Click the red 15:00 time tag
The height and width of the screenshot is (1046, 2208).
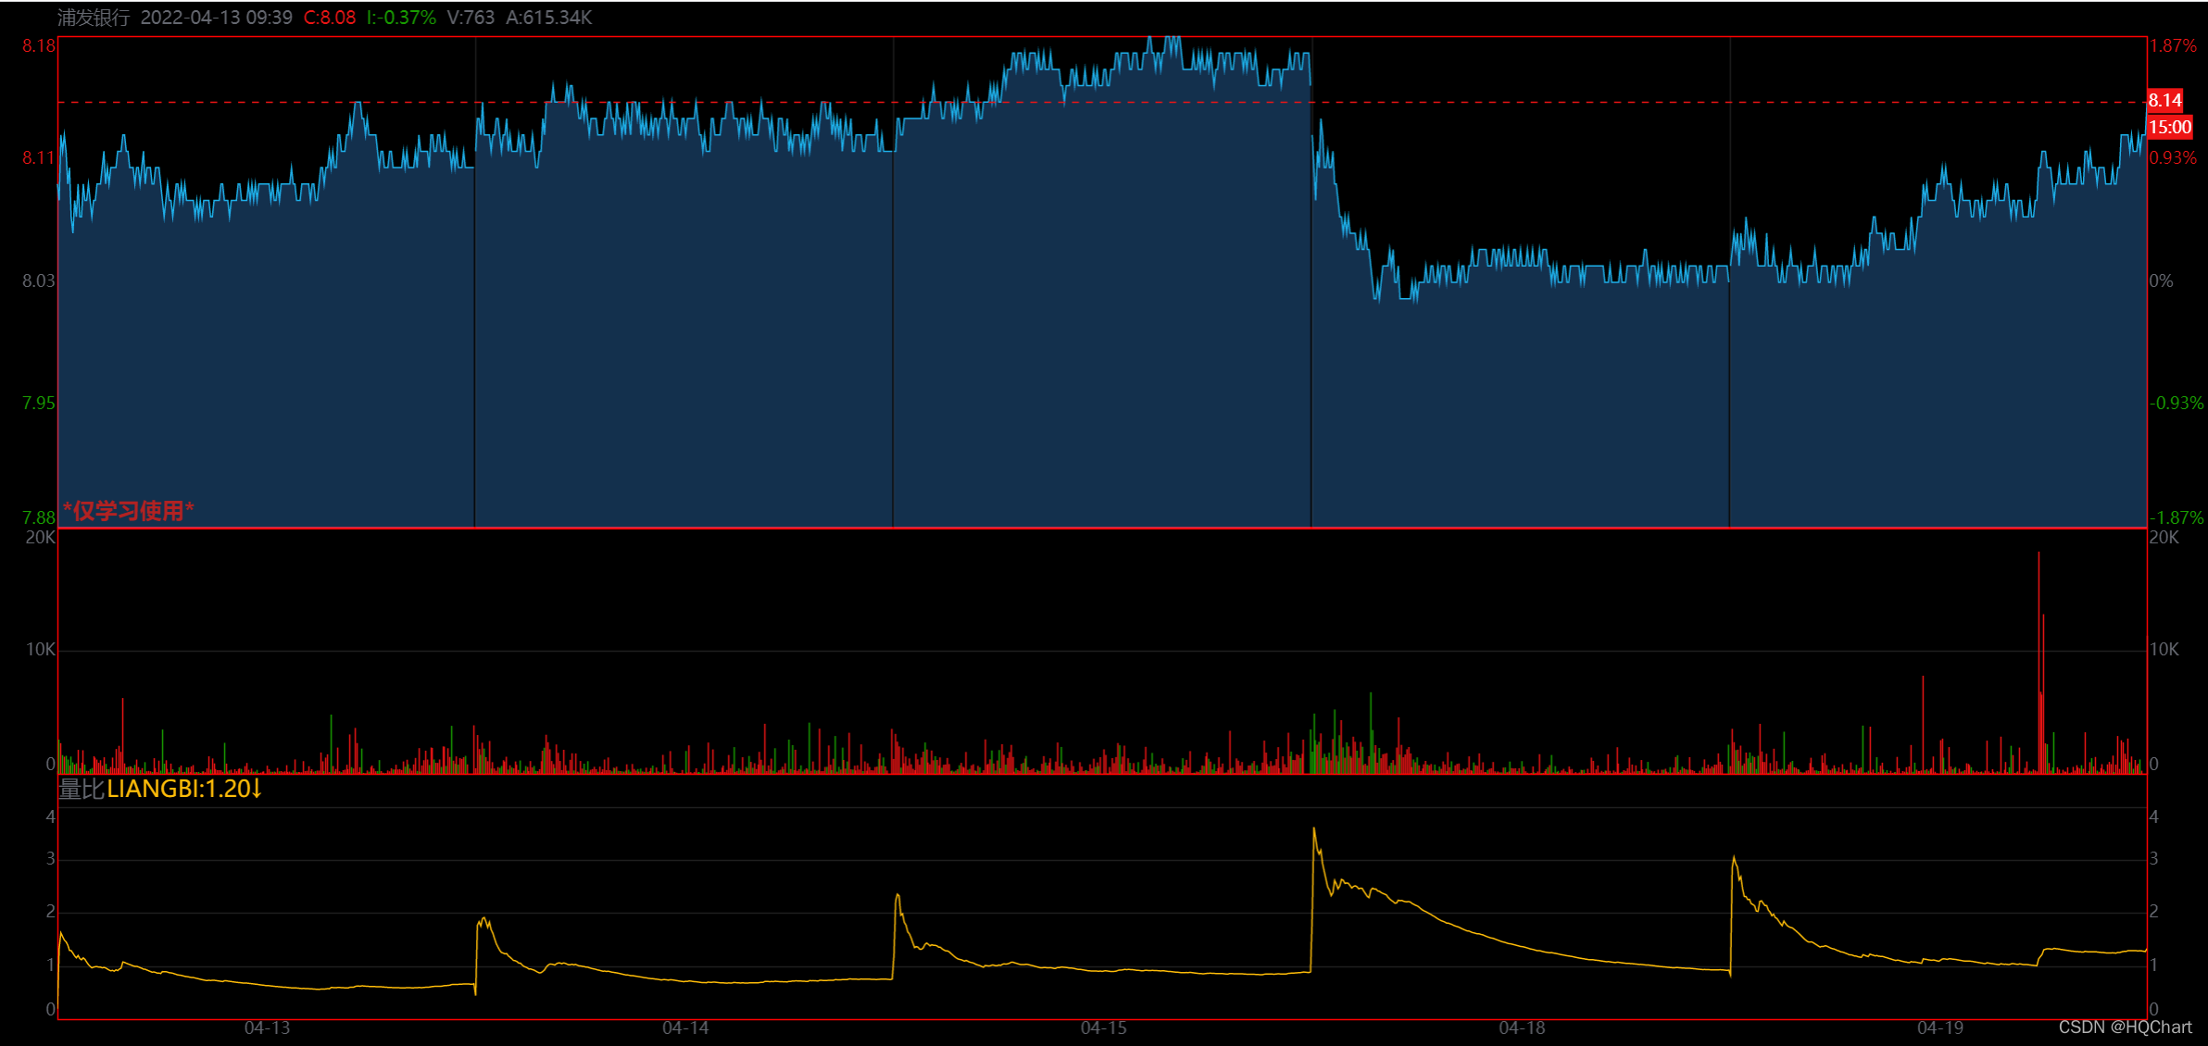(x=2170, y=128)
